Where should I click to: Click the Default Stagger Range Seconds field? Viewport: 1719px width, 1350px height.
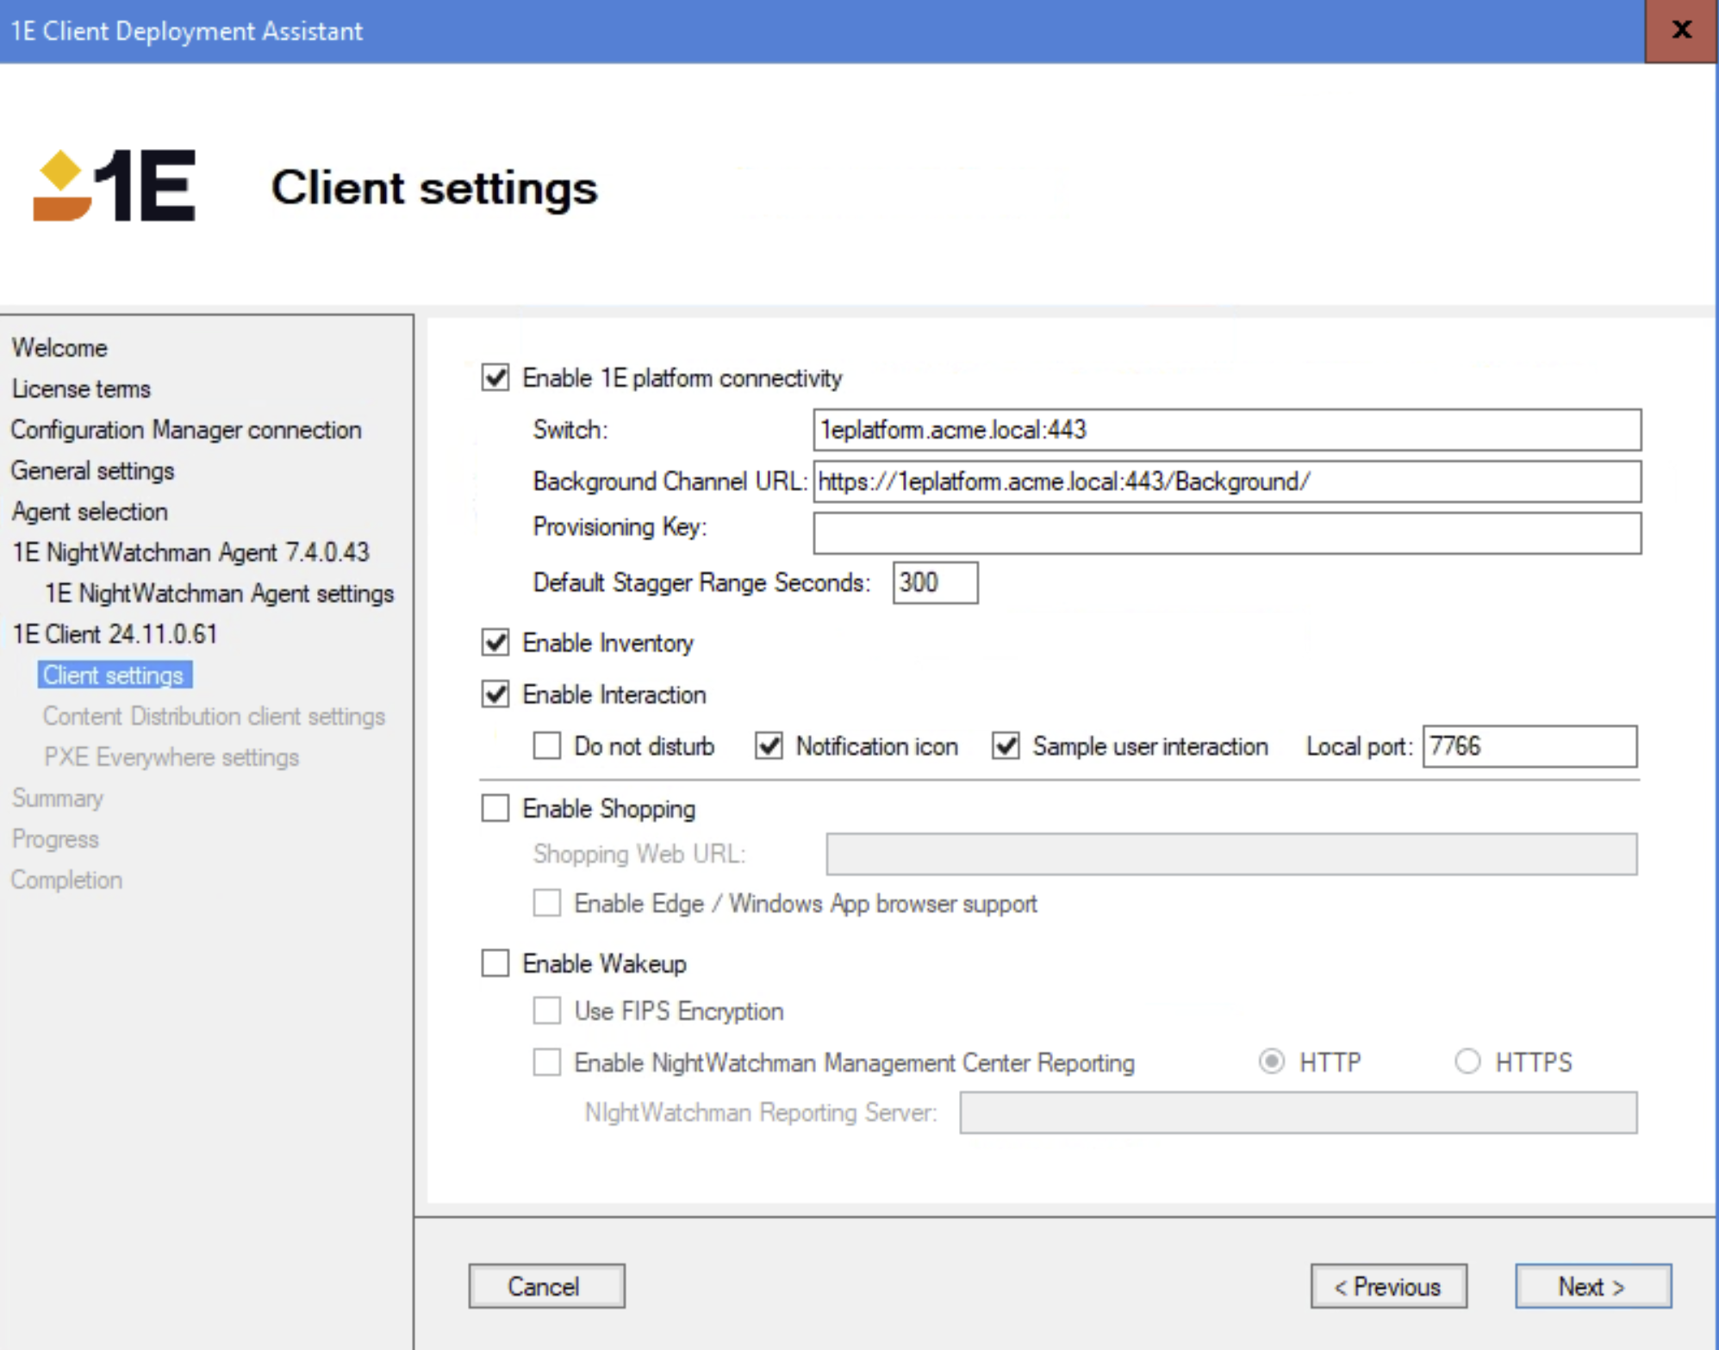[935, 582]
